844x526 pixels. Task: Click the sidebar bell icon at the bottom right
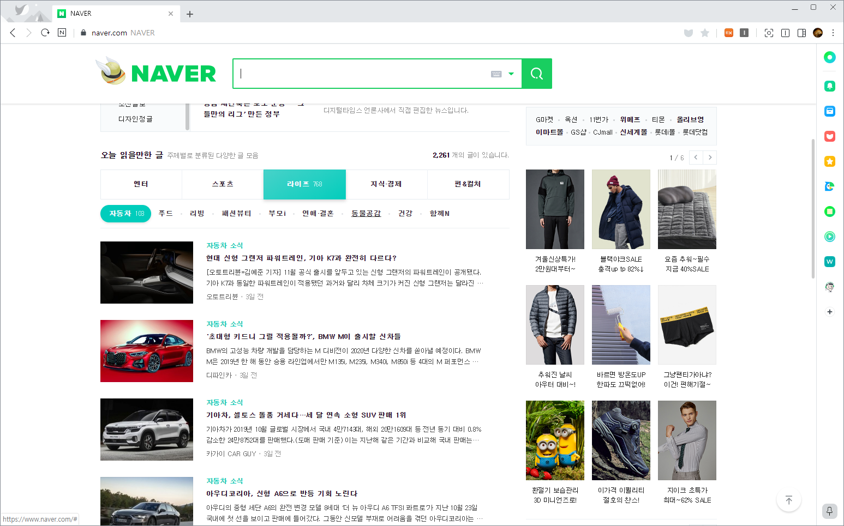point(829,511)
